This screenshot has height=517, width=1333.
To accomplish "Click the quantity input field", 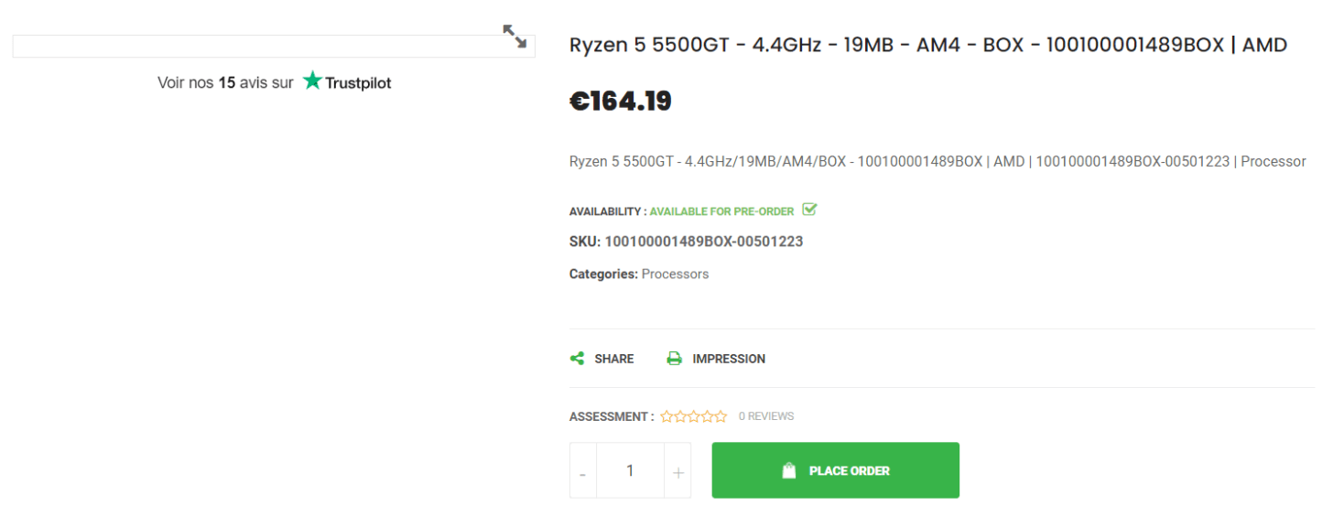I will coord(630,470).
